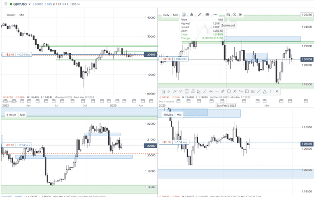The width and height of the screenshot is (314, 197).
Task: Expand the GBP/USD instrument dropdown arrow
Action: click(30, 4)
